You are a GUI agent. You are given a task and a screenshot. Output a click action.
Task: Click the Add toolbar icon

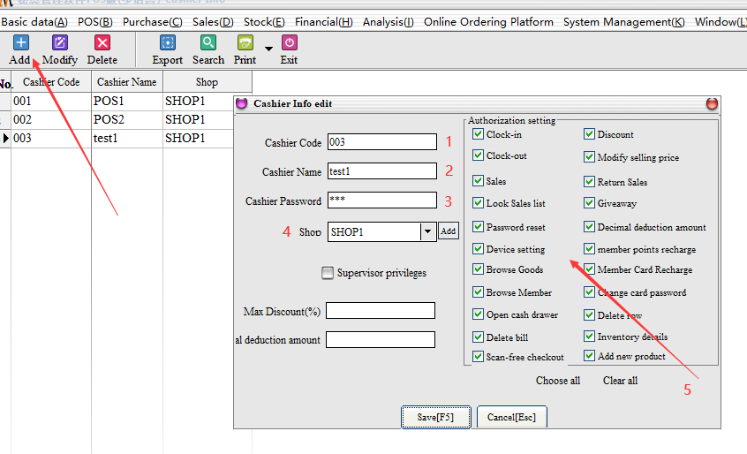click(x=19, y=42)
